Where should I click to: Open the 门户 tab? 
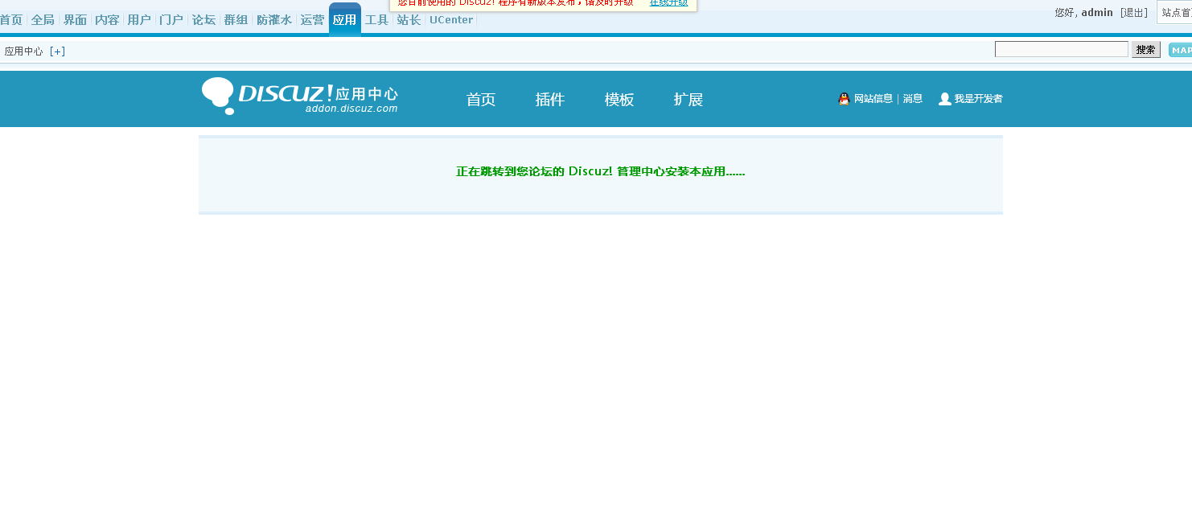point(171,20)
